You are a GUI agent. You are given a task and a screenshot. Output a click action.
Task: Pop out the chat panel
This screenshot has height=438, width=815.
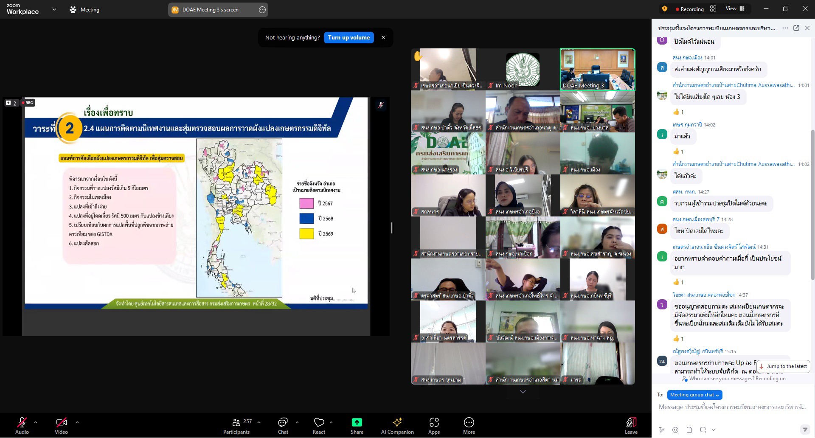point(796,28)
